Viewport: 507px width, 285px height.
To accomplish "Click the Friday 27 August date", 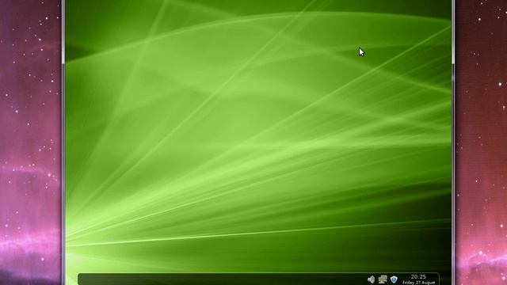I will [419, 283].
